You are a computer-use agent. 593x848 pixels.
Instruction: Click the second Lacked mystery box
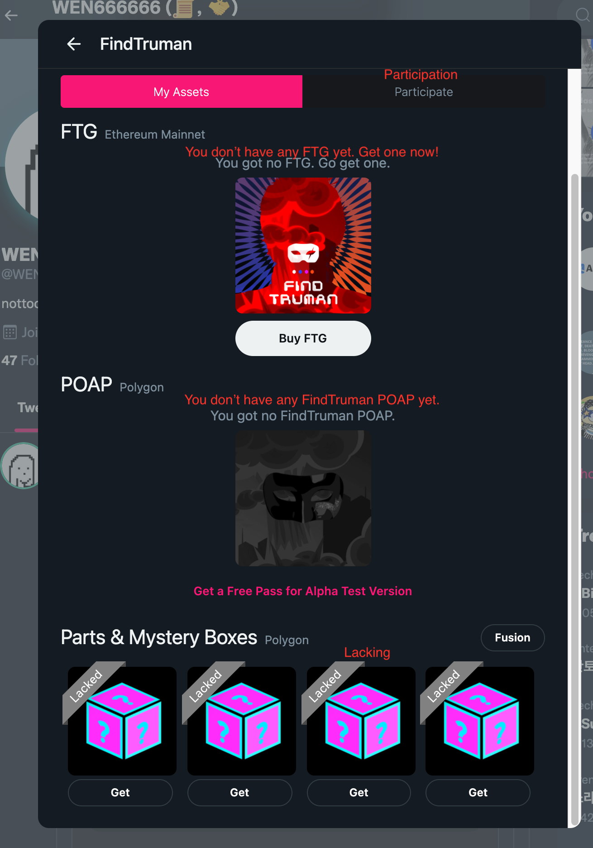pyautogui.click(x=242, y=721)
